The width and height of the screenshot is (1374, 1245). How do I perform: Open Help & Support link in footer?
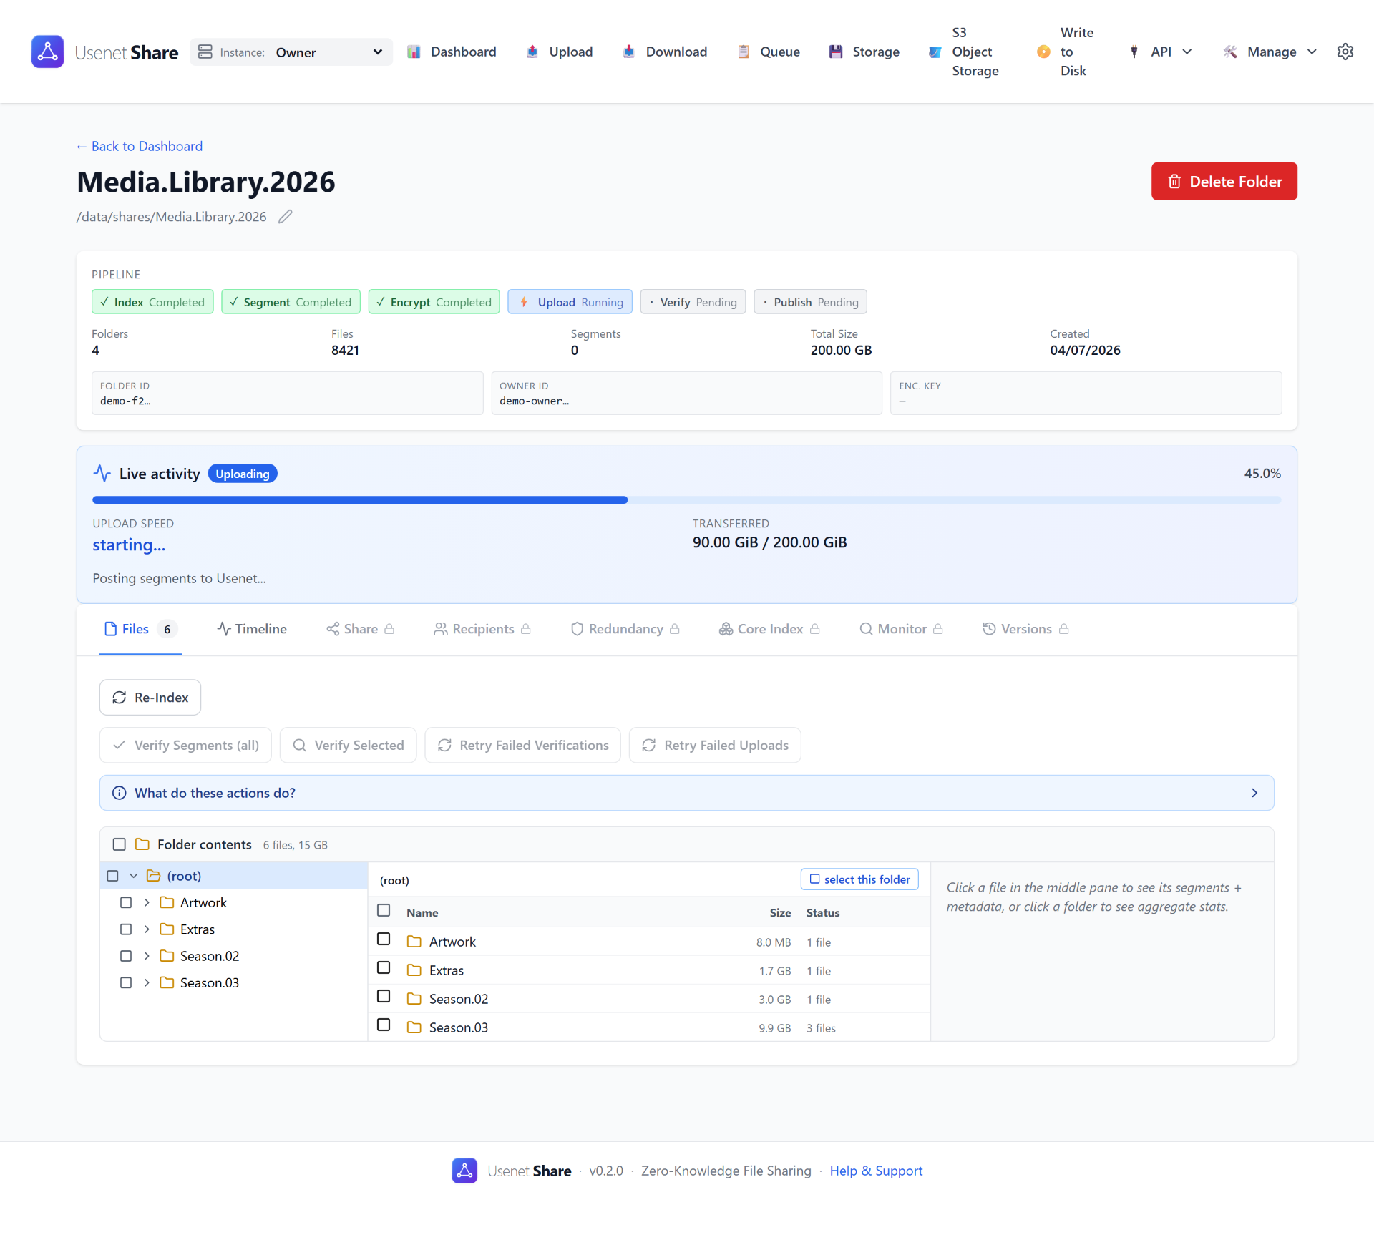pos(876,1171)
